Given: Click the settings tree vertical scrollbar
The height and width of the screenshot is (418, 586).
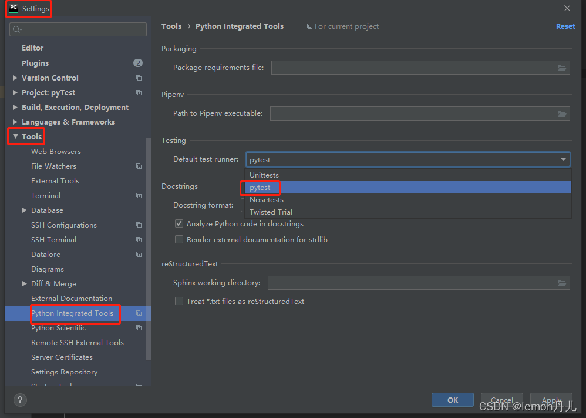Looking at the screenshot, I should tap(149, 249).
